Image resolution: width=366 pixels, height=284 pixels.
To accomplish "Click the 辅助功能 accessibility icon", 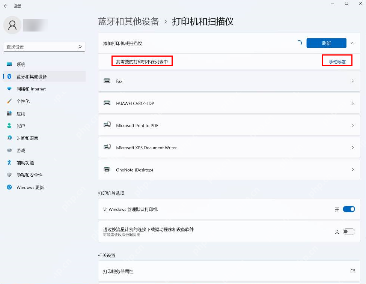I will (x=9, y=162).
